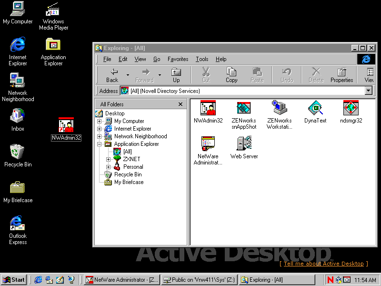Select the Outlook Express desktop icon
The width and height of the screenshot is (381, 286).
[x=18, y=230]
